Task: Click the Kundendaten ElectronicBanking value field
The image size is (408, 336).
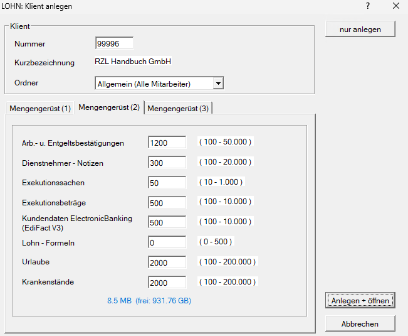Action: (167, 222)
